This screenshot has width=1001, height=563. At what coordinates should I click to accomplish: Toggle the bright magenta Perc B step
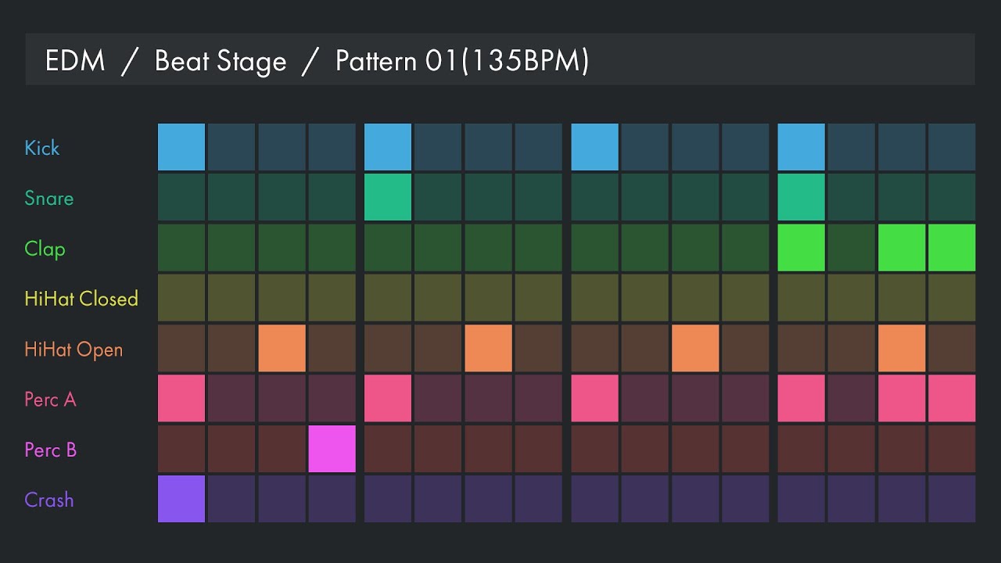pyautogui.click(x=332, y=449)
